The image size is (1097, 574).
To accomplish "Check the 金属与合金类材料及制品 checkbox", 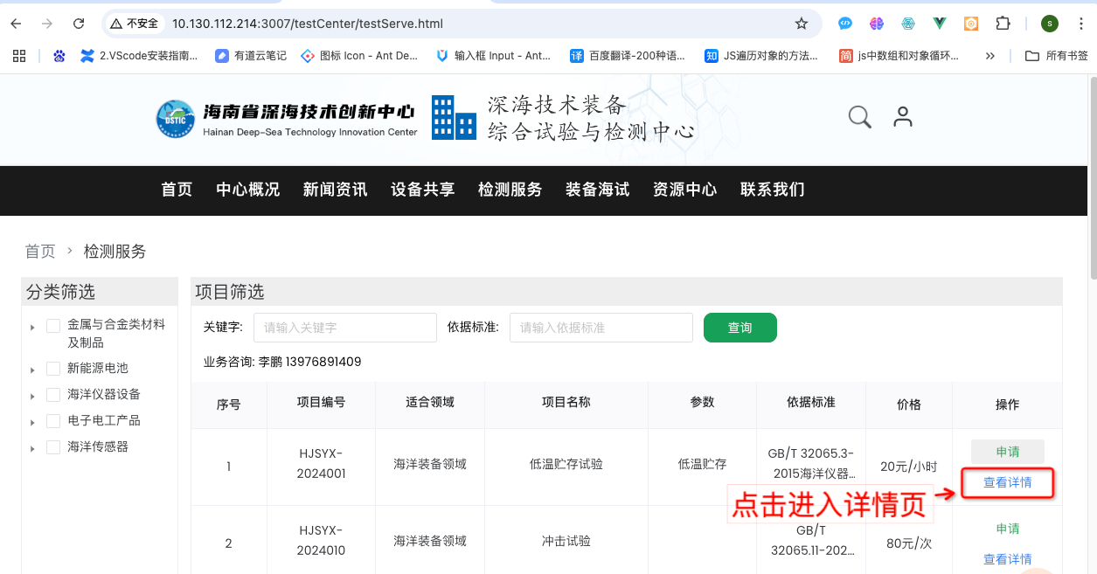I will coord(53,325).
